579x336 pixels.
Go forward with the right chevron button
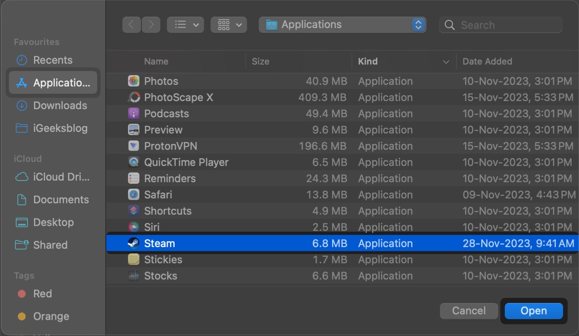[x=151, y=25]
